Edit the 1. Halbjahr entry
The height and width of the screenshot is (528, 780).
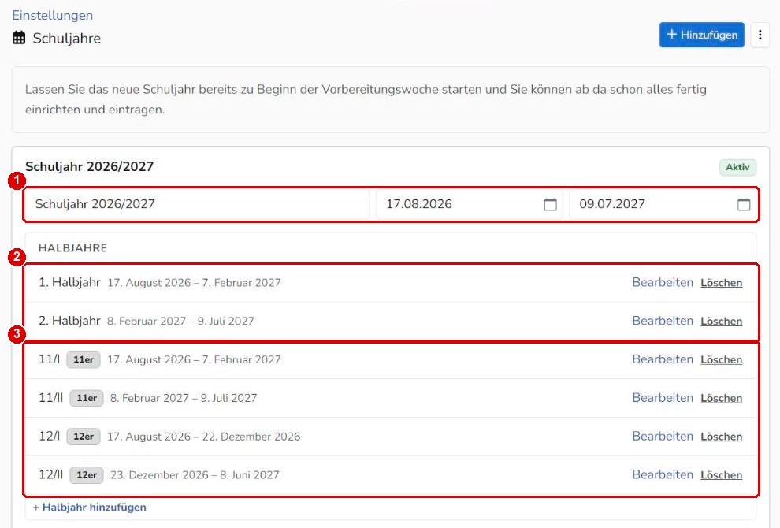(662, 283)
